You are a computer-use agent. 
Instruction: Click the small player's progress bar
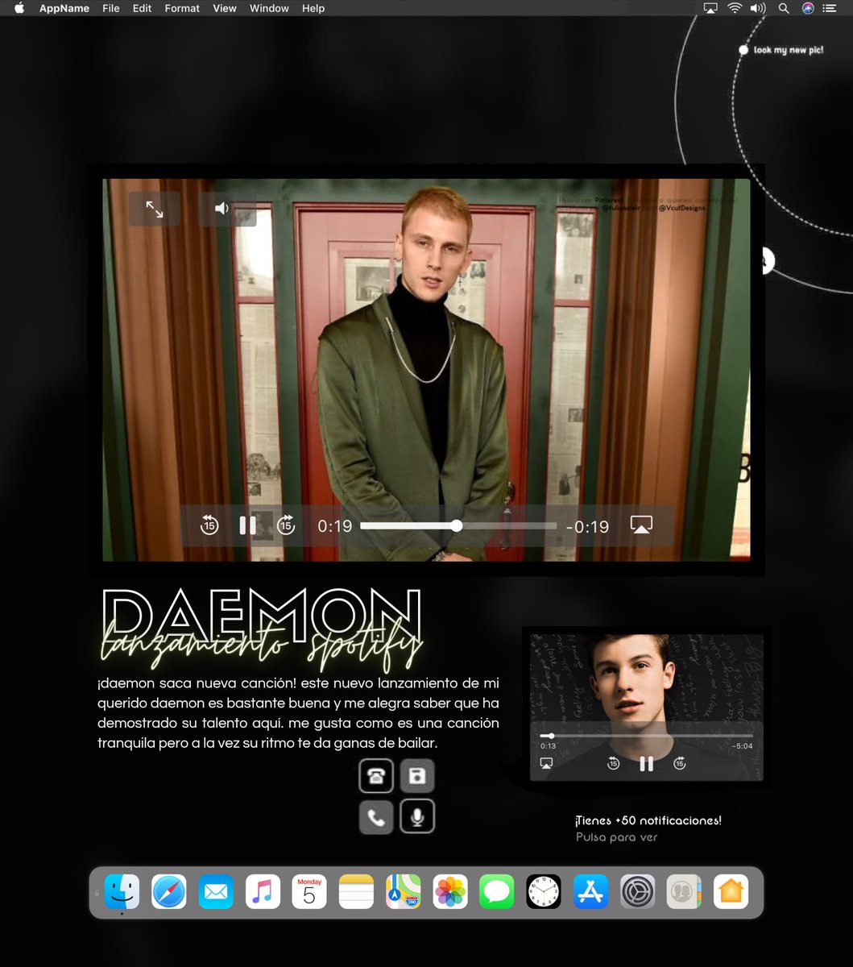pos(647,736)
